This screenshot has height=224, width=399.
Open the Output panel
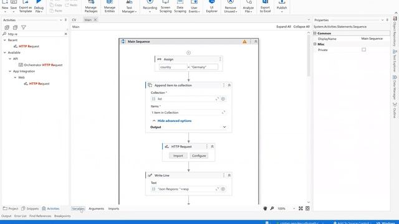6,216
